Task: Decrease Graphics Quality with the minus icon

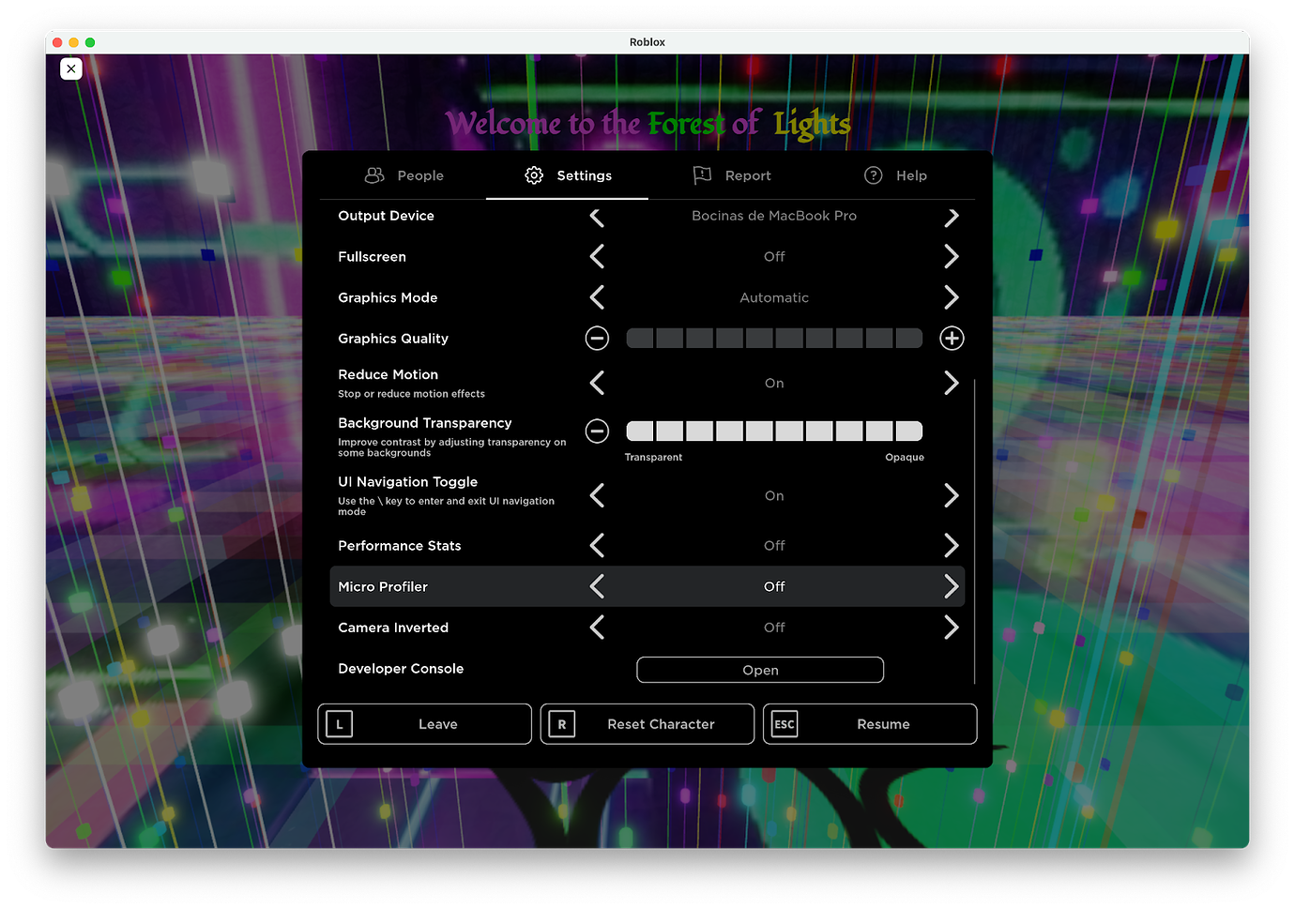Action: [x=597, y=338]
